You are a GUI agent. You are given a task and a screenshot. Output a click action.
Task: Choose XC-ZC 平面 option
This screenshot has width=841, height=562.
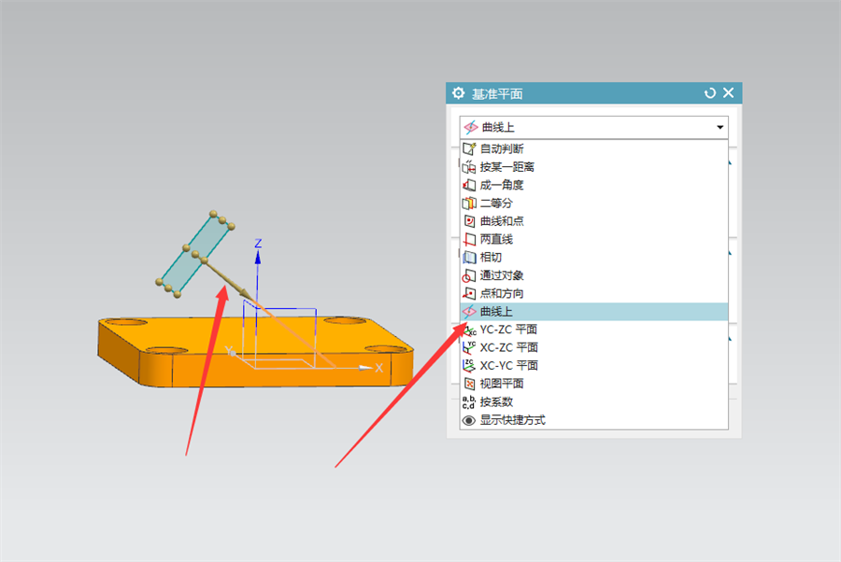coord(593,347)
